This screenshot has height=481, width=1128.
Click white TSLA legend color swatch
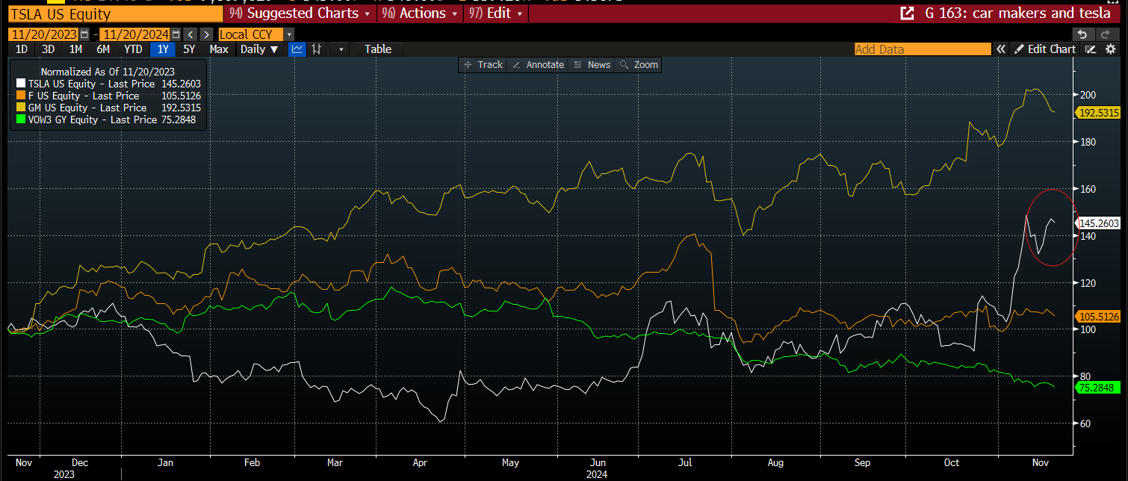click(20, 84)
